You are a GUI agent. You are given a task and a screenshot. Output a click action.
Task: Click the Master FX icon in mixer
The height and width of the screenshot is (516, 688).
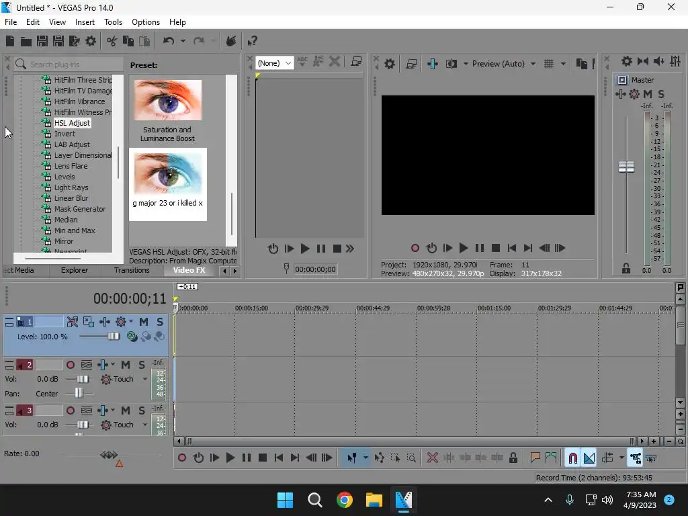620,94
